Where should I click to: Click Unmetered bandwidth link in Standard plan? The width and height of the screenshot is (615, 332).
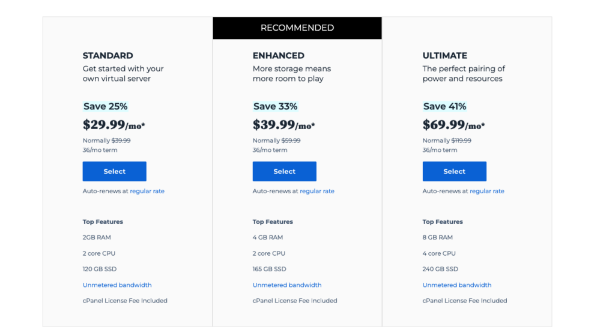pos(117,285)
